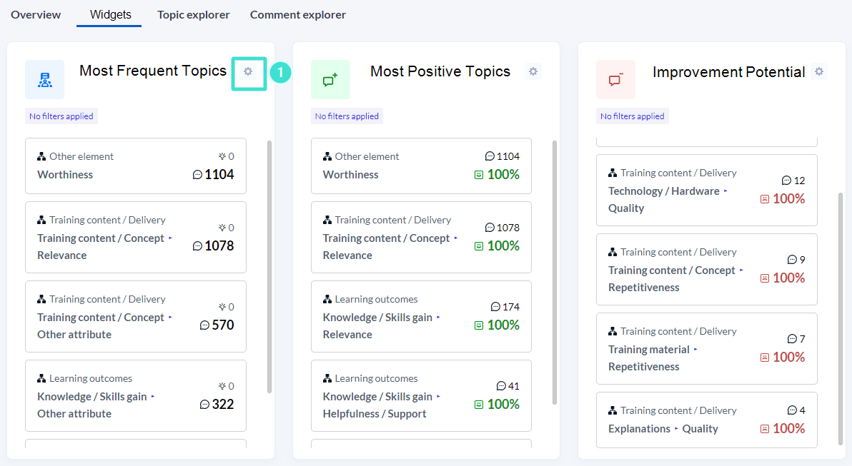
Task: Click 'Quality' under Technology / Hardware
Action: pos(626,208)
